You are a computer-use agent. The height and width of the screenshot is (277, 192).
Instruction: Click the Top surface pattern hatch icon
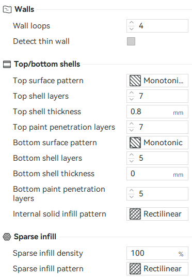point(135,81)
